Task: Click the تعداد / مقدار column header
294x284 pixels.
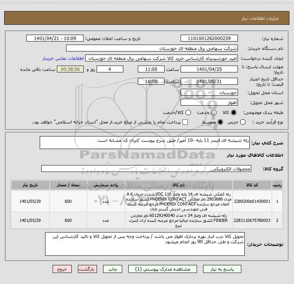Action: 68,185
